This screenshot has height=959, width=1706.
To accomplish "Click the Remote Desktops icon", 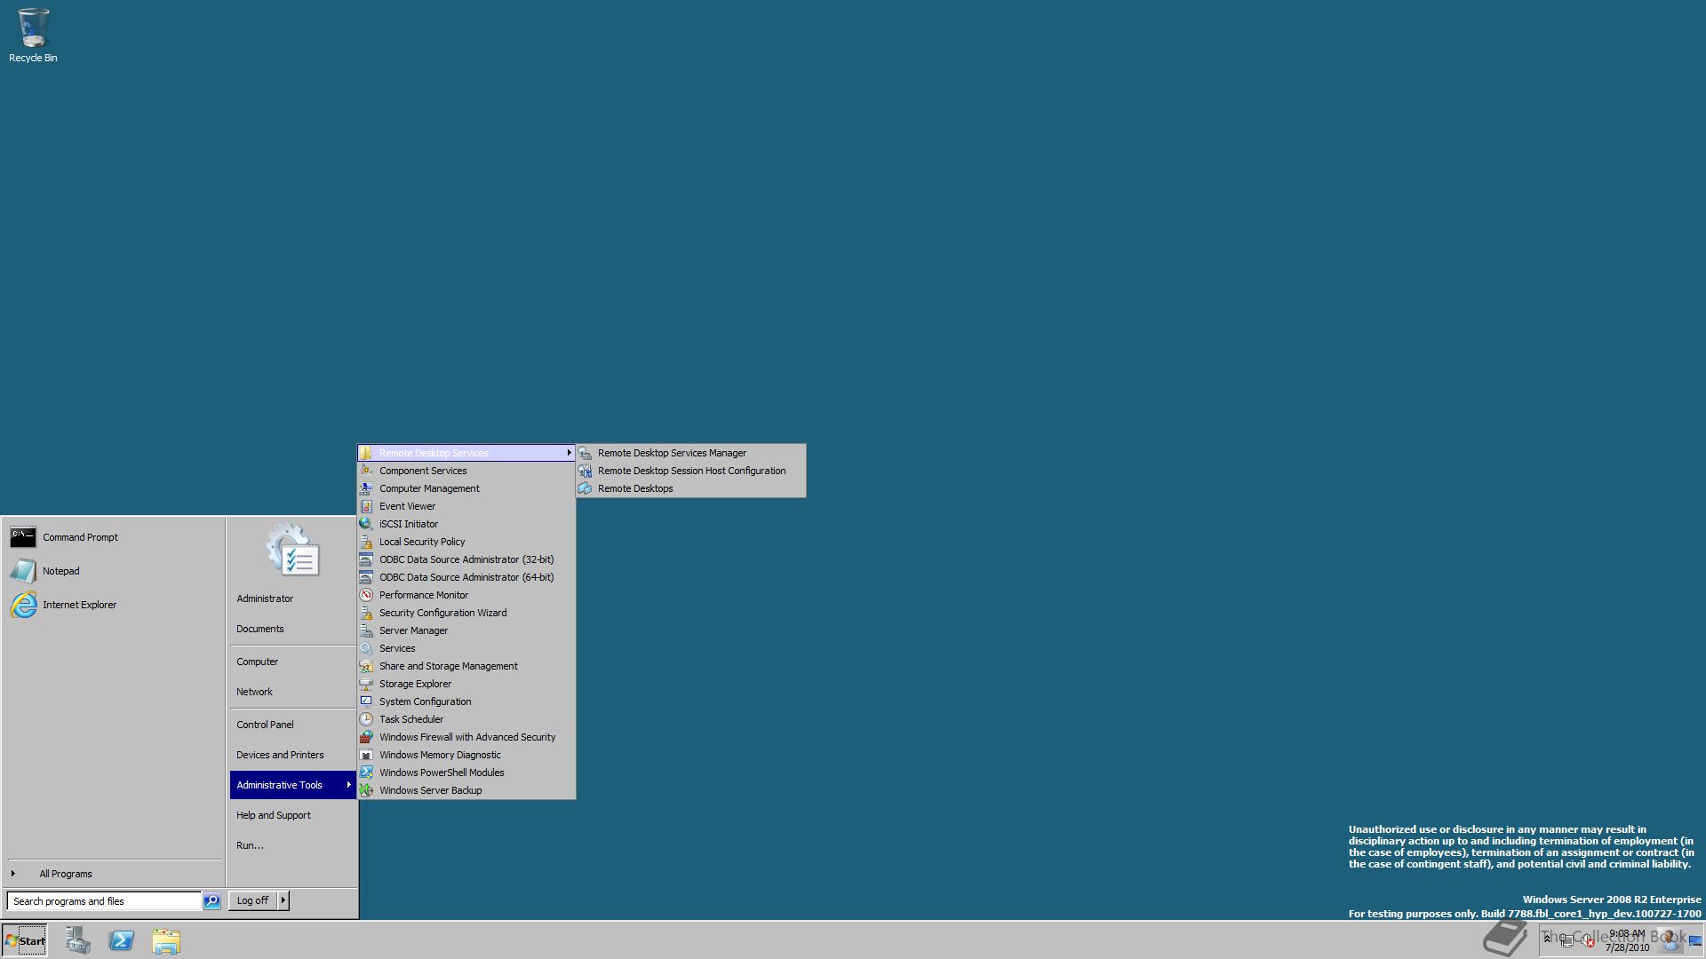I will coord(585,488).
